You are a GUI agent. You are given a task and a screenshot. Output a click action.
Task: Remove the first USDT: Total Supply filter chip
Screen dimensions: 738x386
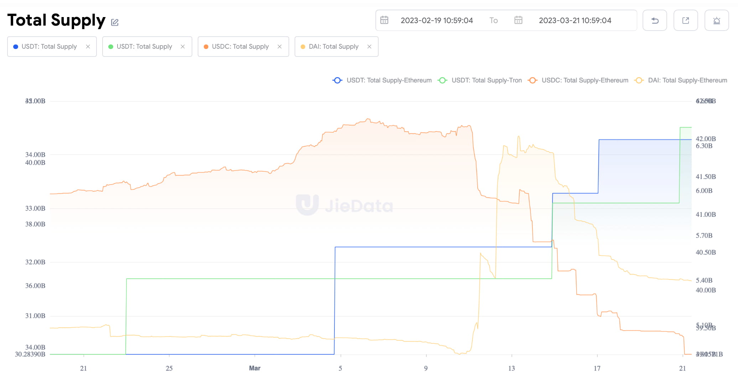point(88,46)
